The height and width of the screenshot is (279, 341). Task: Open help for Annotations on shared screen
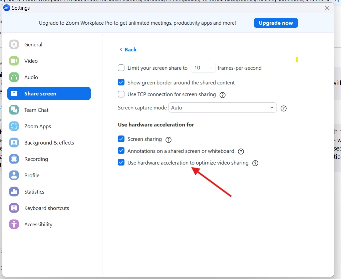241,152
